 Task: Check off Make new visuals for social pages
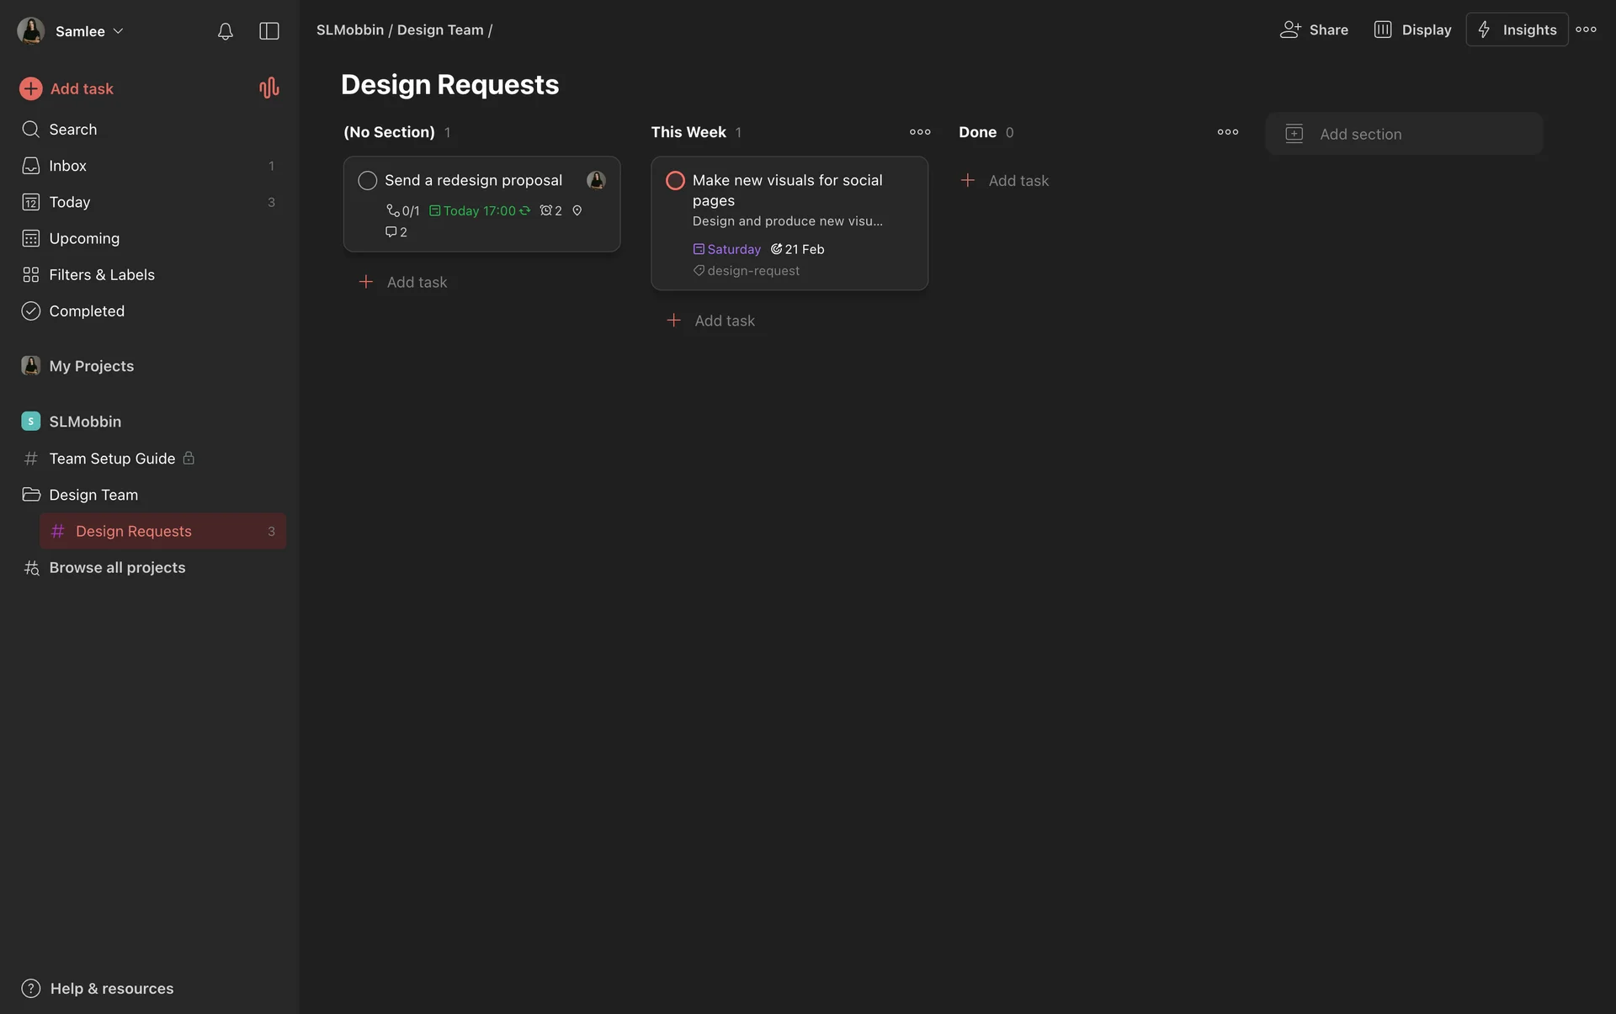click(x=675, y=180)
